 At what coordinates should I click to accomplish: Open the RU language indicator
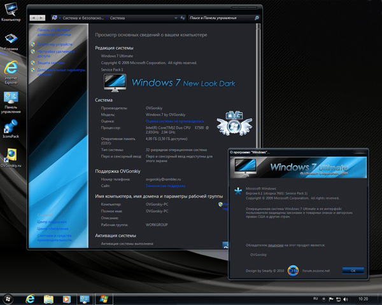316,298
